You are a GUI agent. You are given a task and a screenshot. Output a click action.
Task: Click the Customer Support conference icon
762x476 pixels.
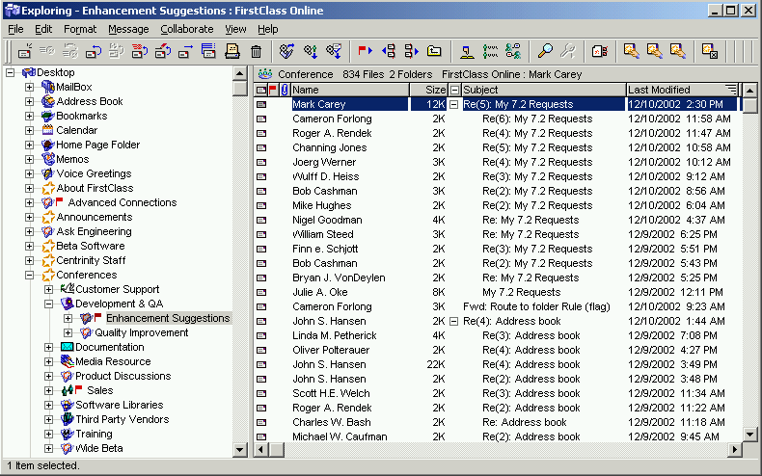[x=68, y=289]
